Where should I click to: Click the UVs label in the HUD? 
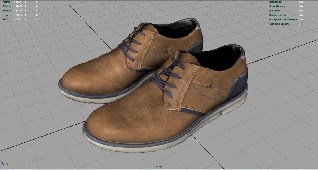[6, 19]
